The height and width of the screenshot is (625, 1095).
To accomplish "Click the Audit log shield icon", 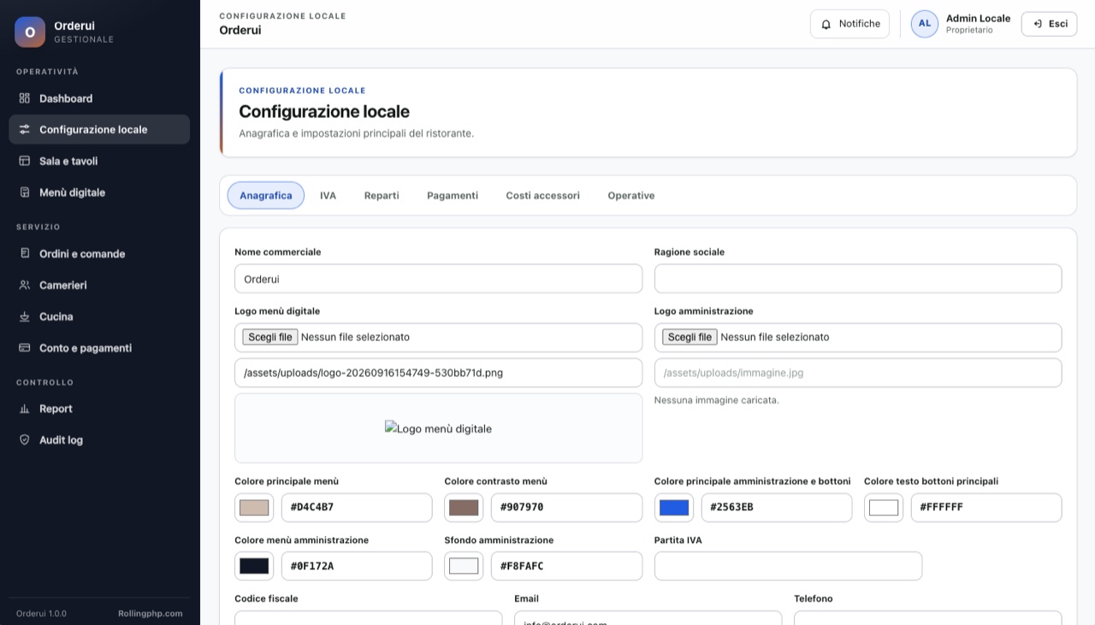I will pos(24,440).
